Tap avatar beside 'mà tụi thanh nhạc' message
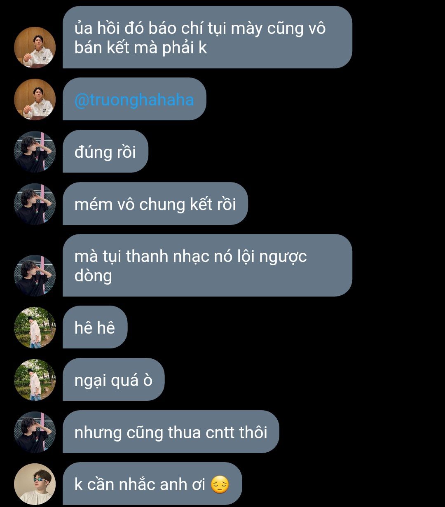Image resolution: width=445 pixels, height=507 pixels. click(35, 276)
